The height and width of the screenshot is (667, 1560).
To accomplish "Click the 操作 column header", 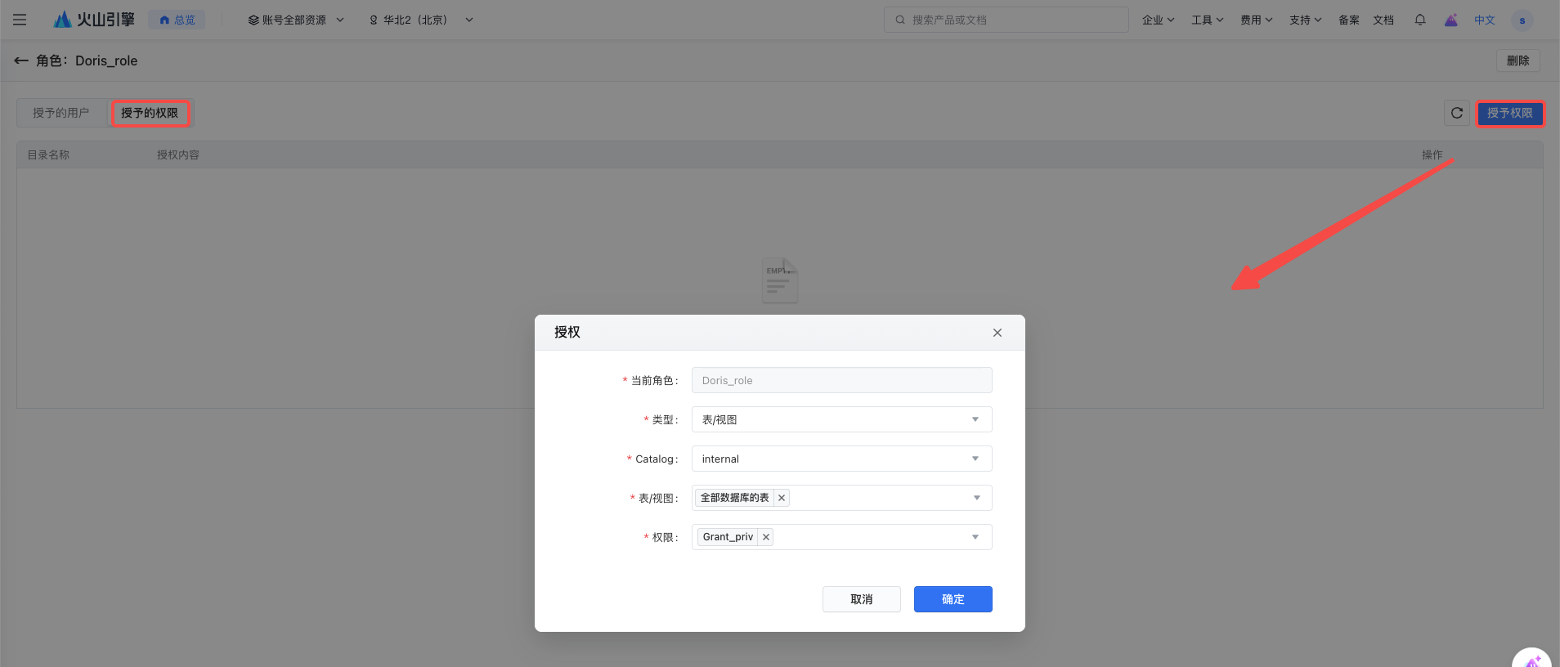I will pos(1432,154).
